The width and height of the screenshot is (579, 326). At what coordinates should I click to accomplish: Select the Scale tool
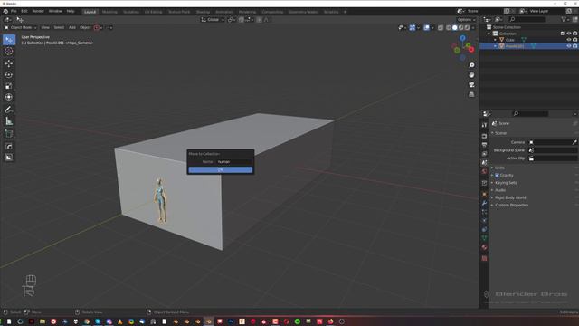[9, 86]
